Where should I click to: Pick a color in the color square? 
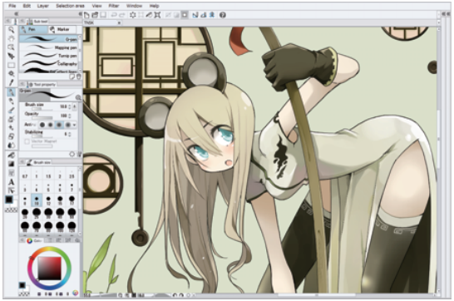click(x=50, y=269)
